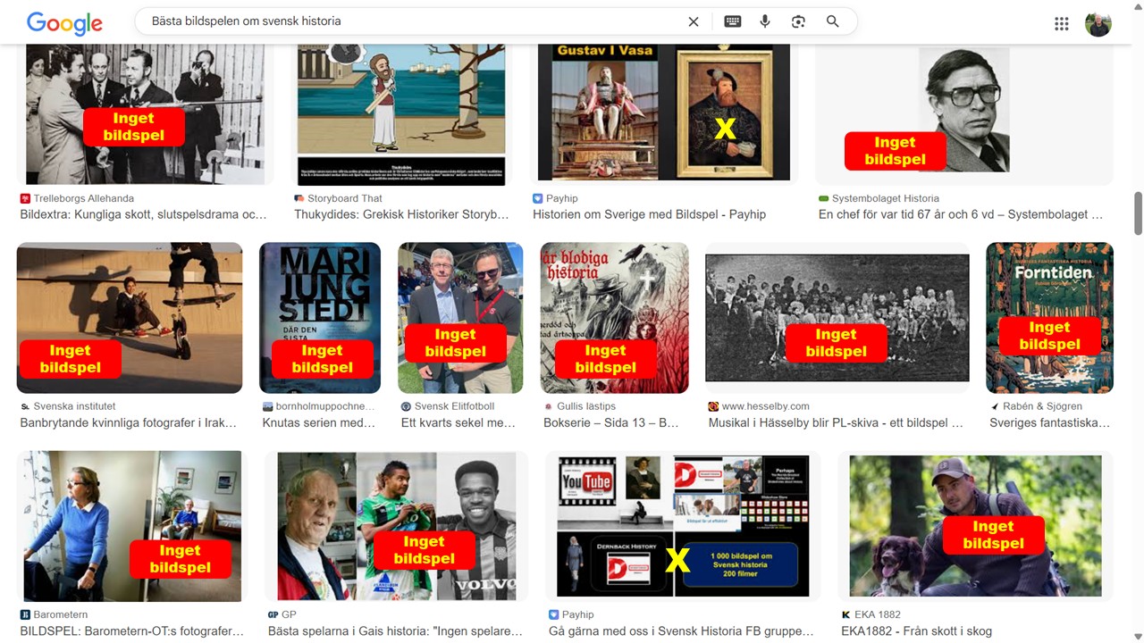Open the Google home logo
This screenshot has height=643, width=1144.
coord(64,23)
